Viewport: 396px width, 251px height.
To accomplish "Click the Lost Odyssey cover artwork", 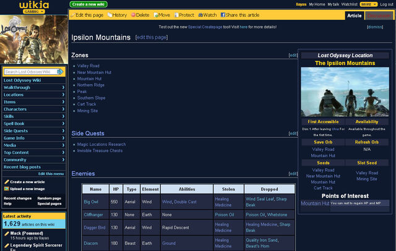I will pyautogui.click(x=34, y=40).
